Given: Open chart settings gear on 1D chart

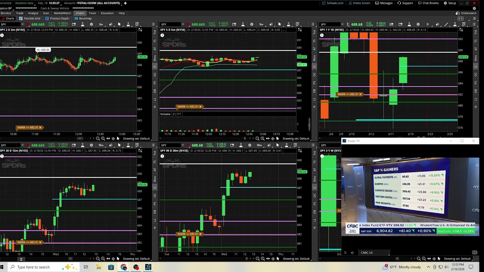Looking at the screenshot, I should coord(418,24).
